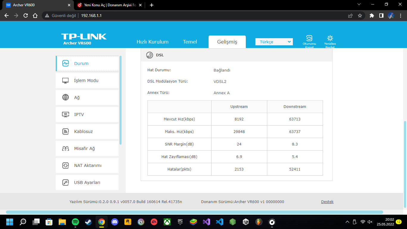Click the İşlem Modu monitor icon

[66, 81]
